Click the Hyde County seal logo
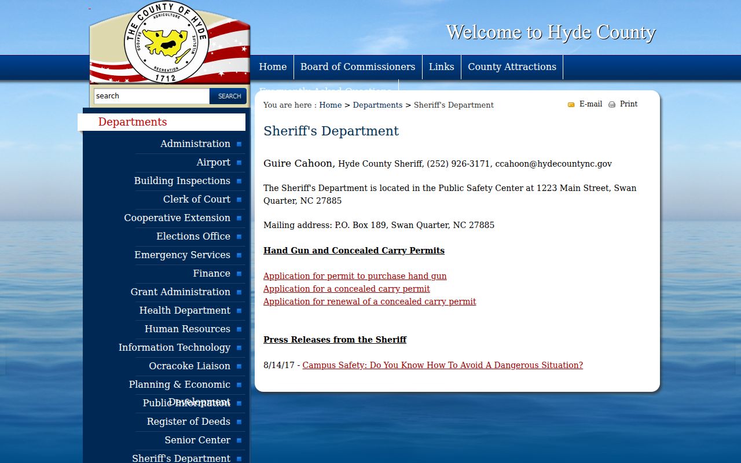 (x=167, y=42)
